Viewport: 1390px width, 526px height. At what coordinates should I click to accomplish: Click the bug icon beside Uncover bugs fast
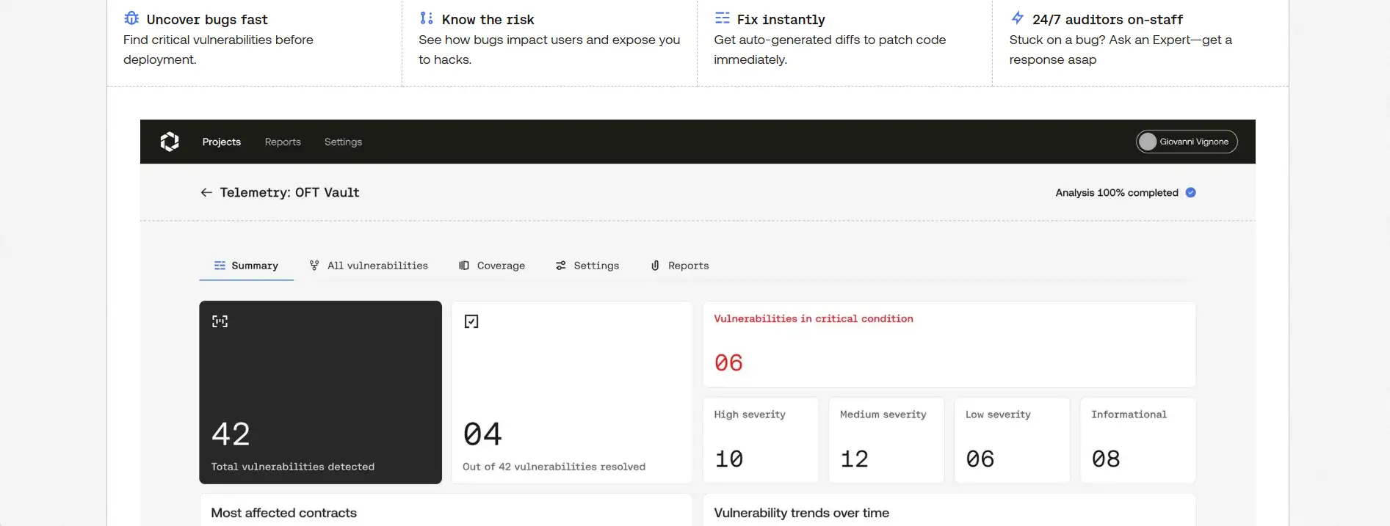131,18
